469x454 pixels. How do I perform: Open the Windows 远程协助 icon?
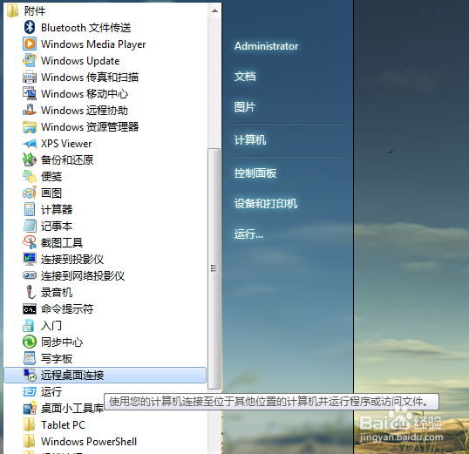pos(30,110)
